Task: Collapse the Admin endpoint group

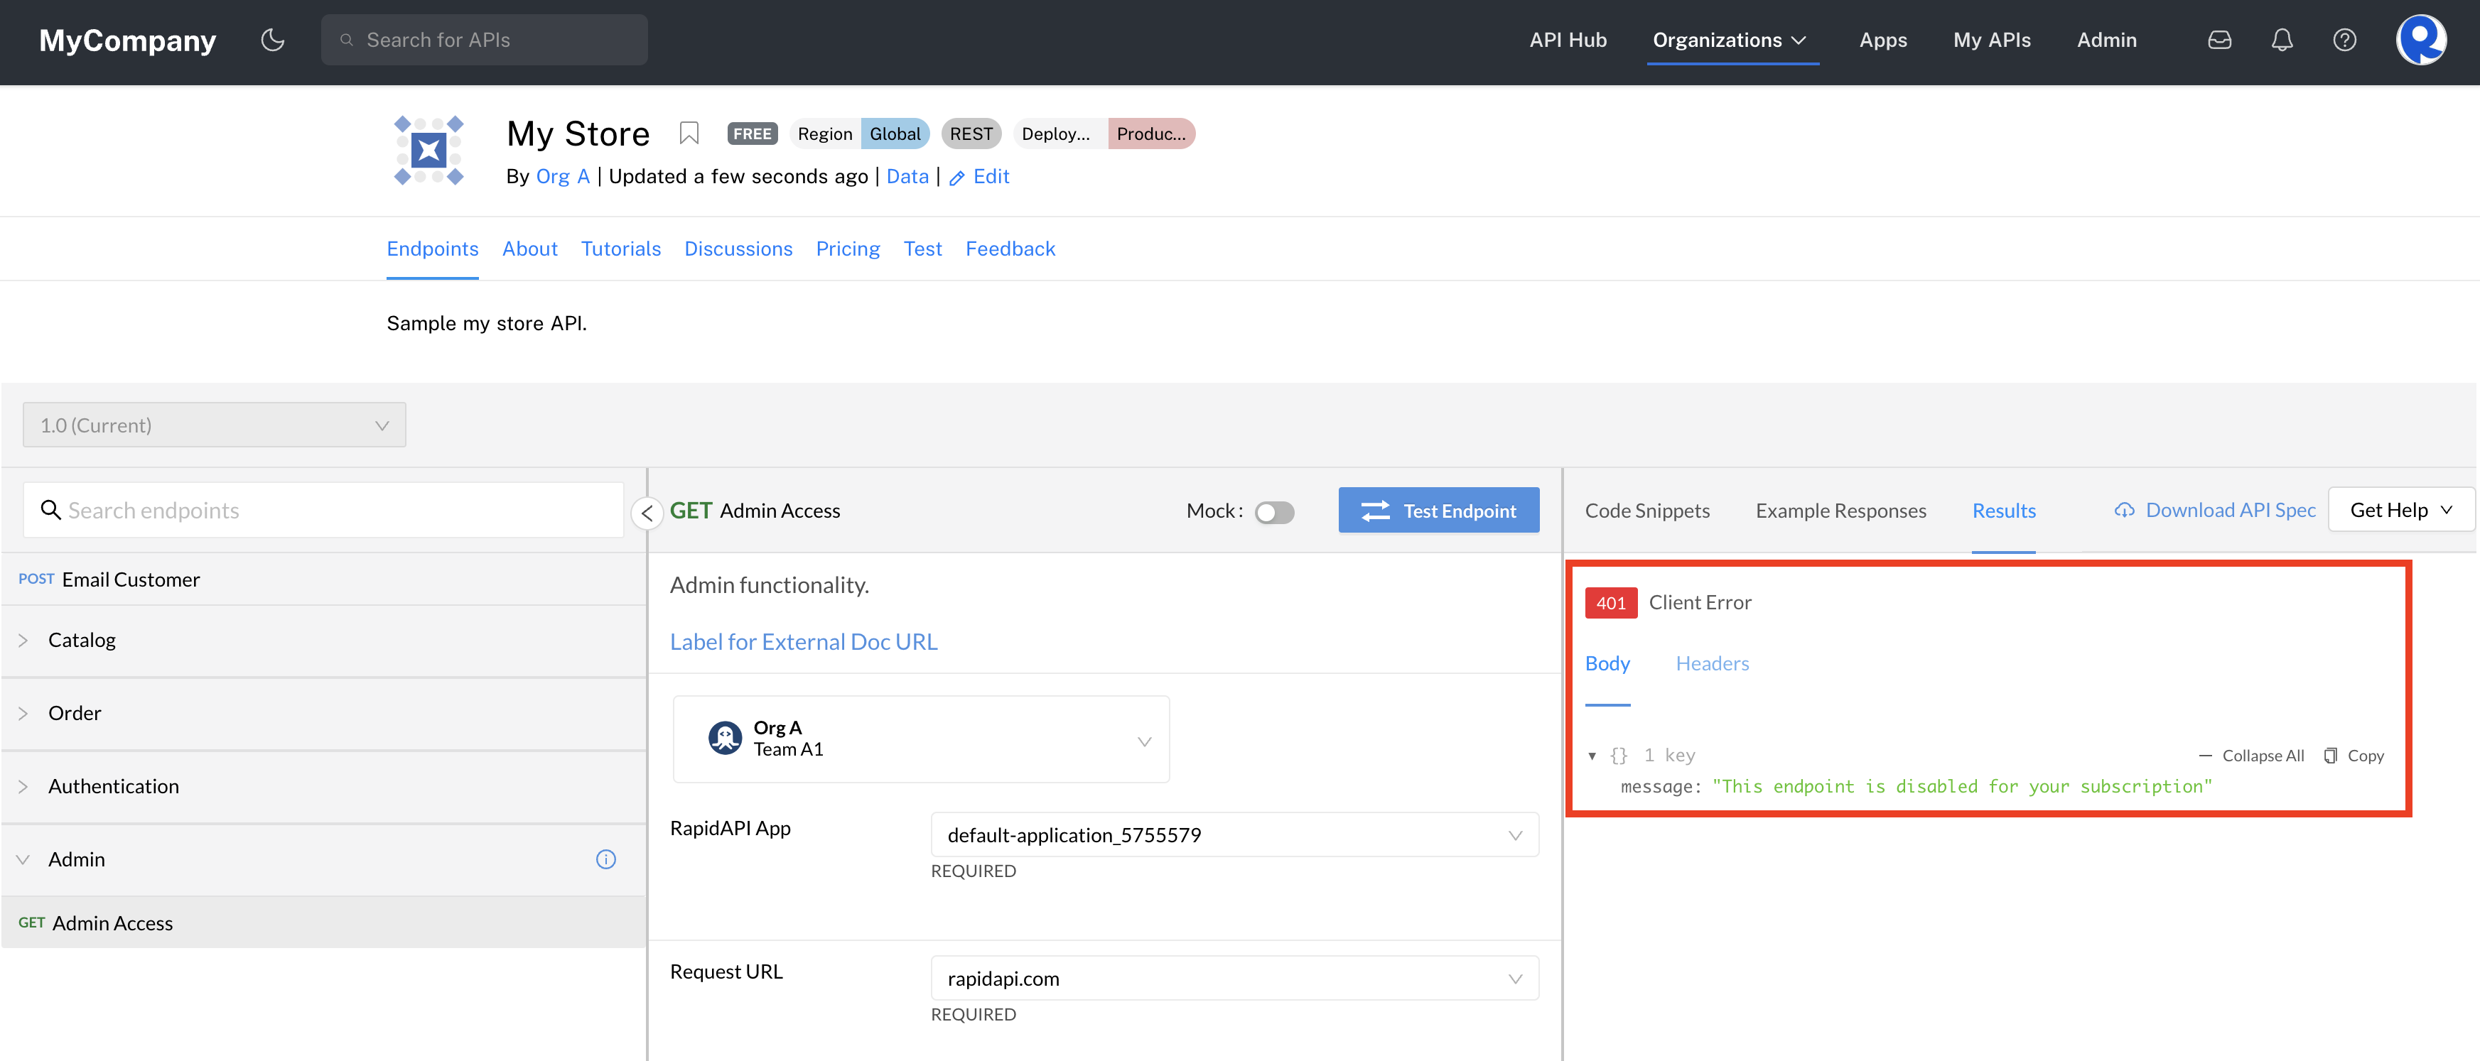Action: click(x=323, y=860)
